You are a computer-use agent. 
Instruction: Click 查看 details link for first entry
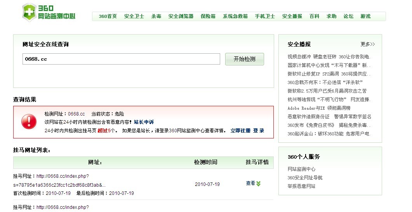click(250, 184)
